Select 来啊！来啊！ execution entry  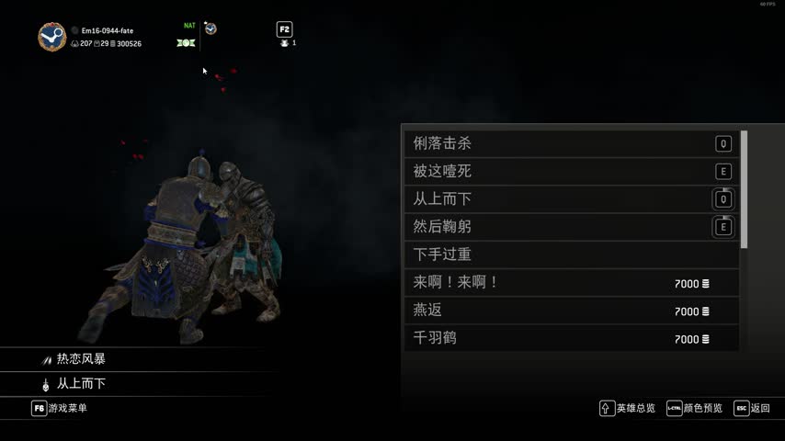(x=572, y=282)
